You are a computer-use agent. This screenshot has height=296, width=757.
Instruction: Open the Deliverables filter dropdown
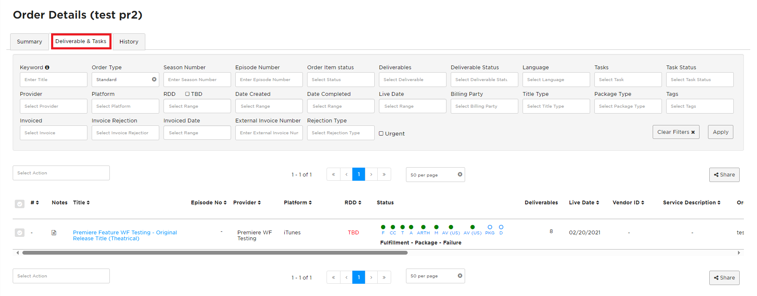coord(413,79)
